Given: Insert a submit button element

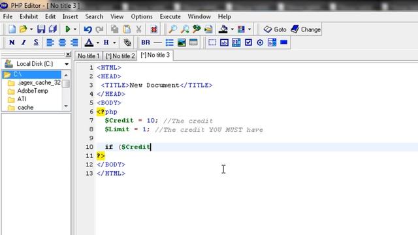Looking at the screenshot, I should [x=284, y=42].
